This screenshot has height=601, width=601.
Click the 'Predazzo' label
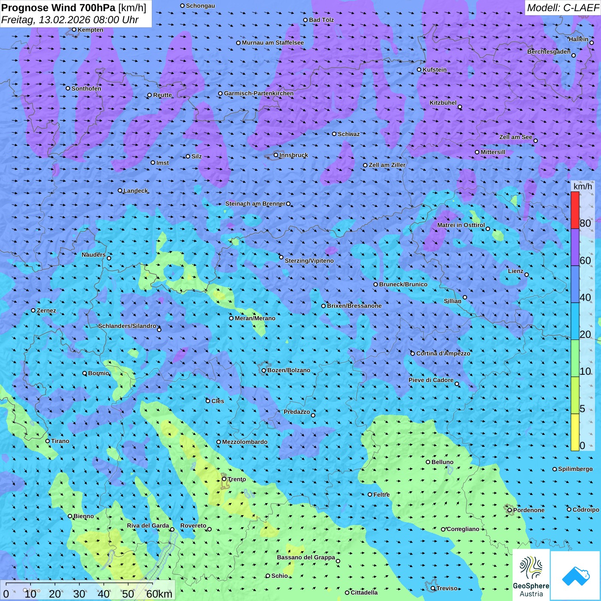[297, 412]
